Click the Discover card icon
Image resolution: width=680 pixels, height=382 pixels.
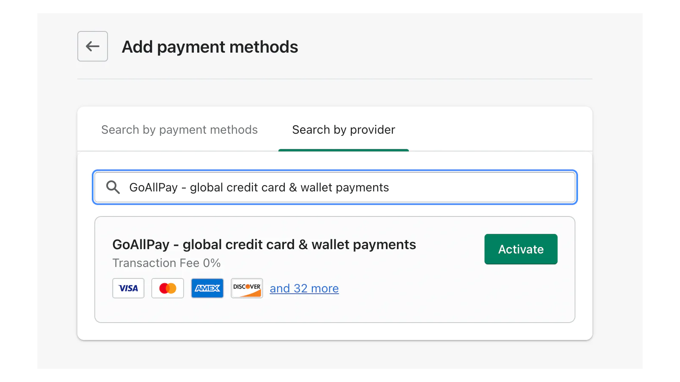[x=246, y=288]
